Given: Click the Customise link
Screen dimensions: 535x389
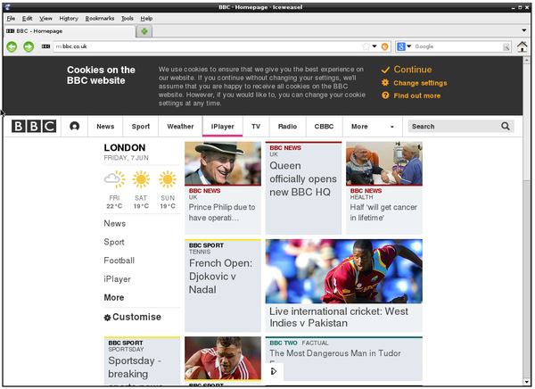Looking at the screenshot, I should click(136, 318).
